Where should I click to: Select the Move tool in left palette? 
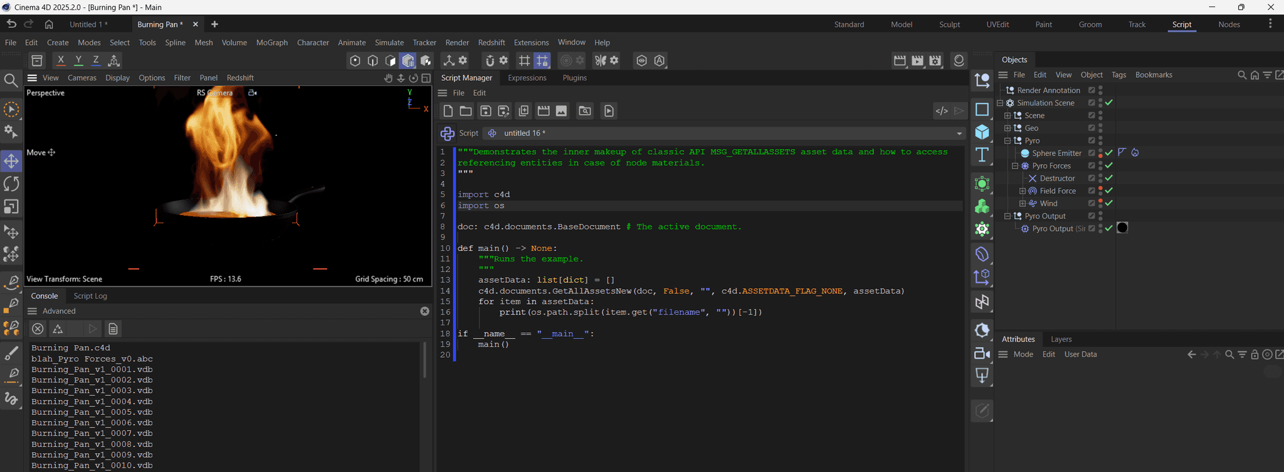11,161
